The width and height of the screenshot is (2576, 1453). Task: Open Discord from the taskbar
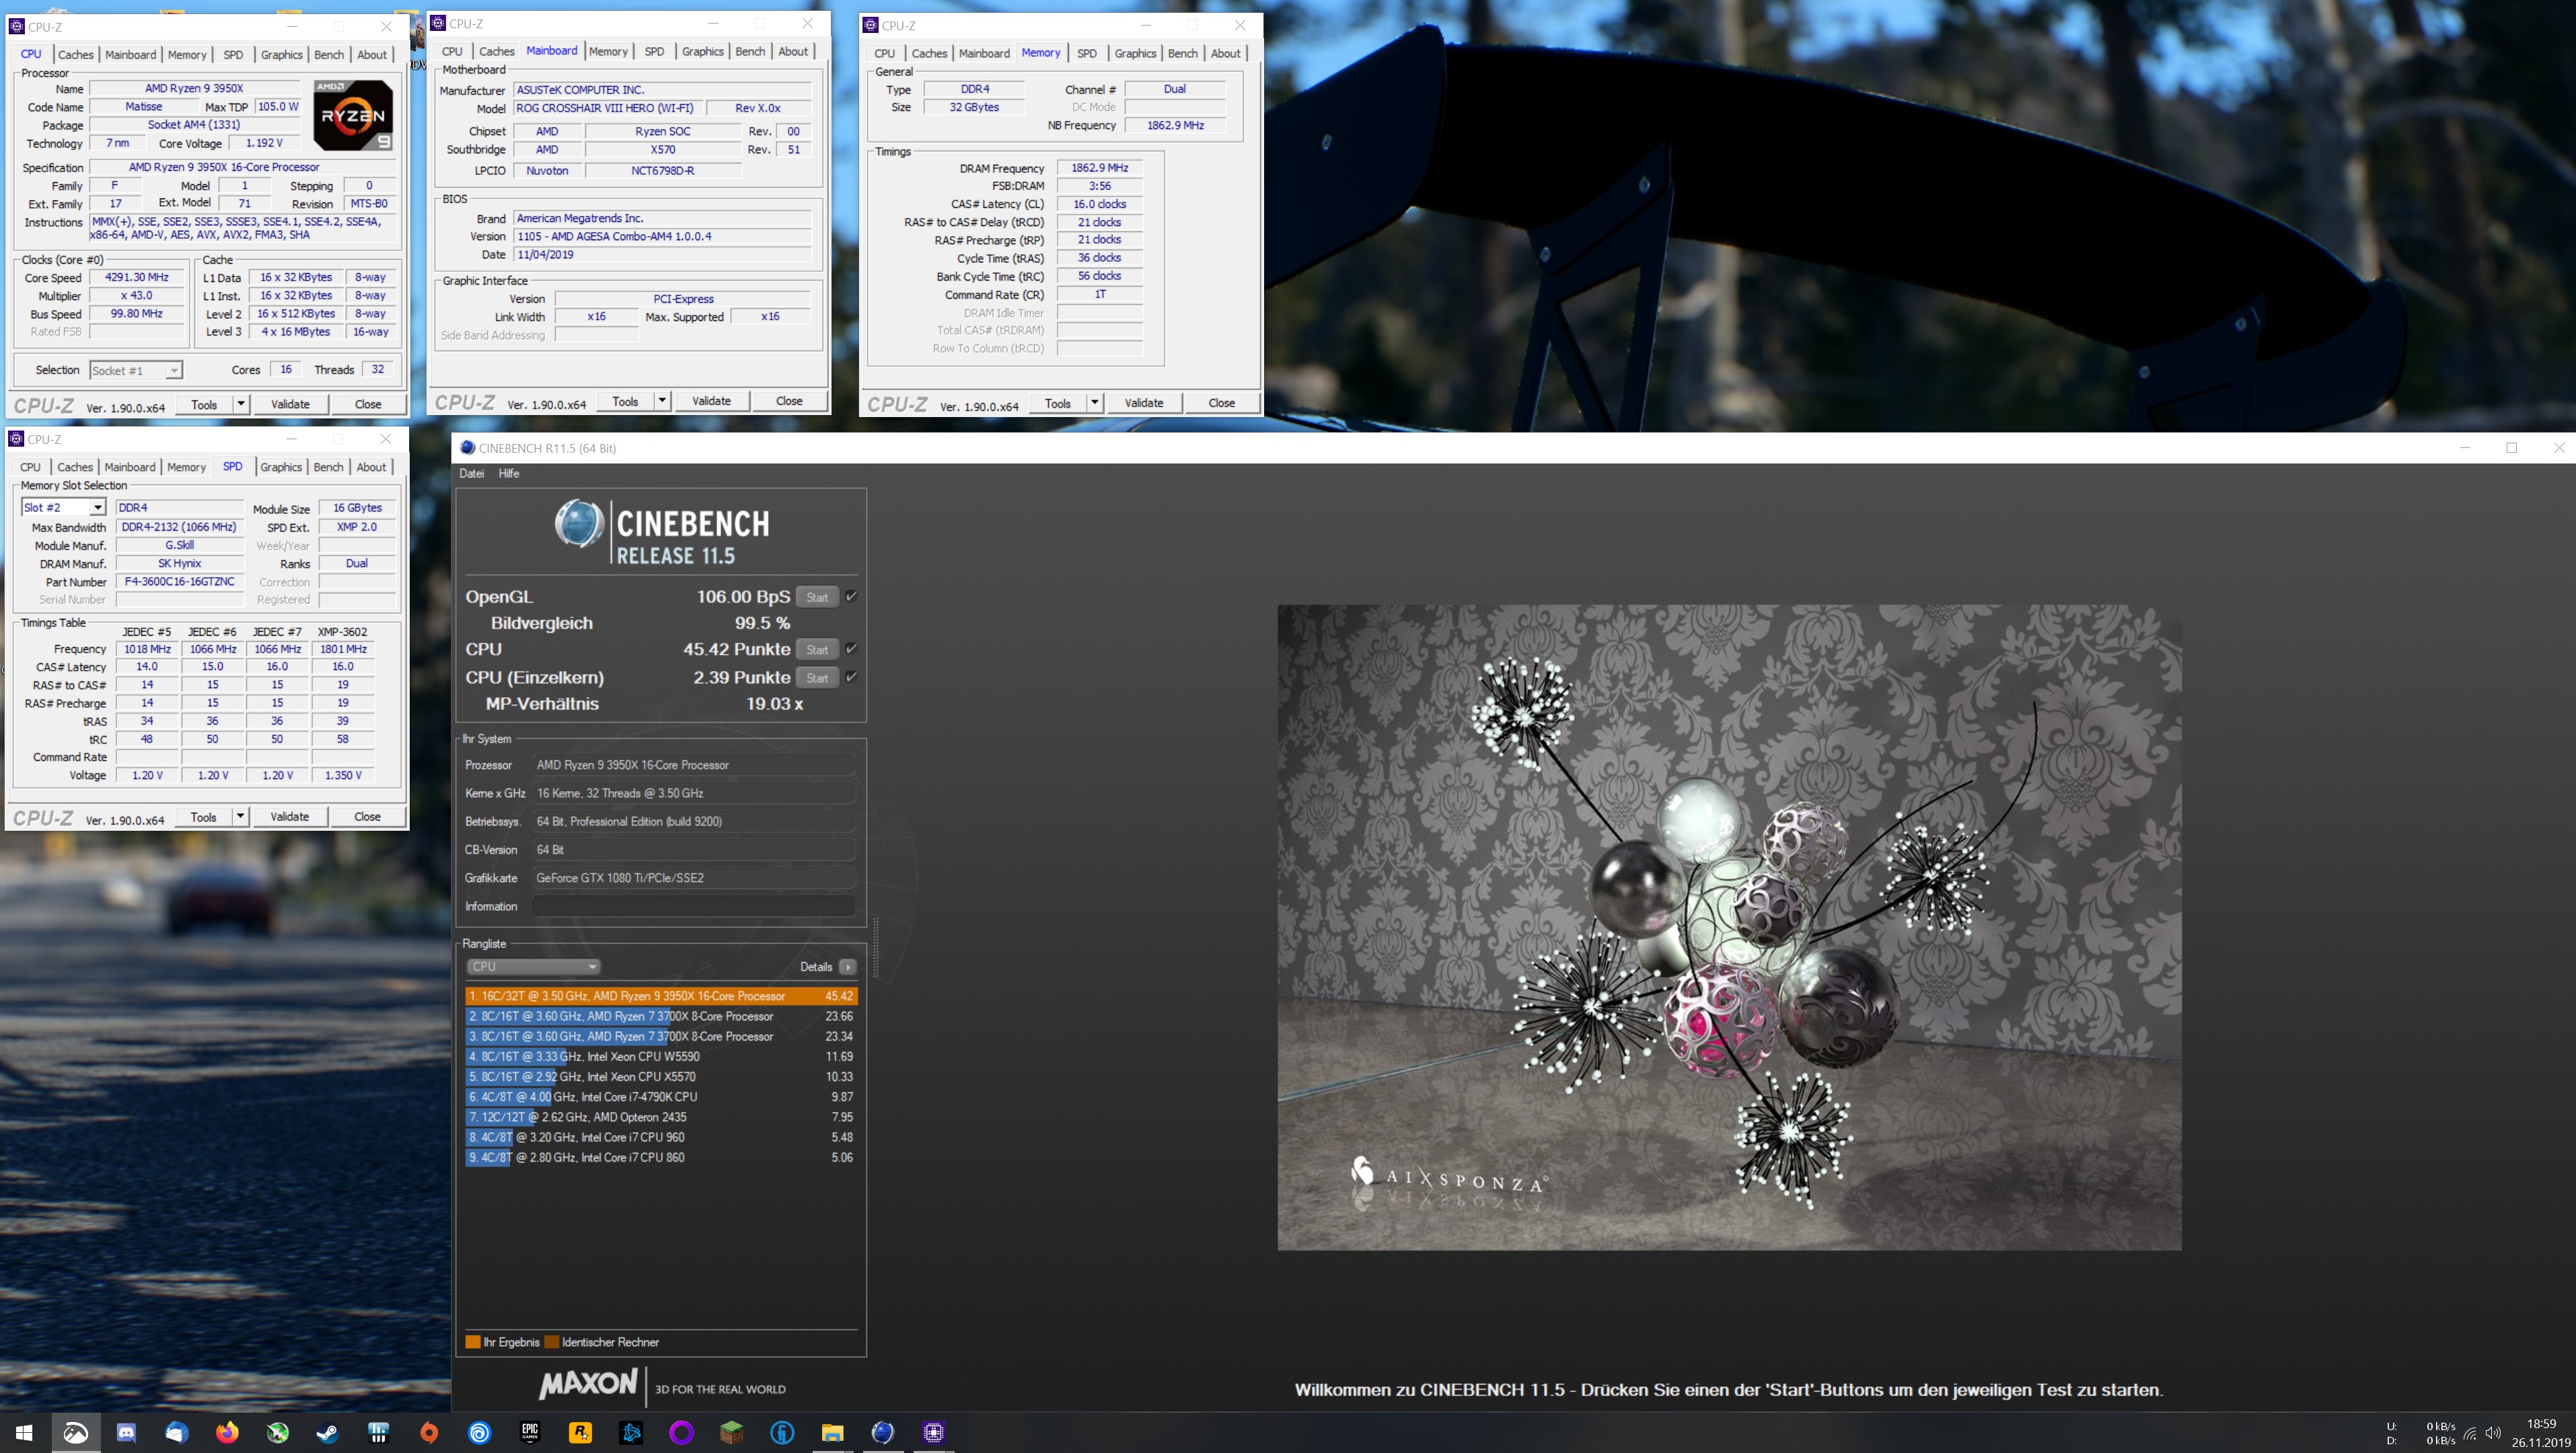126,1432
